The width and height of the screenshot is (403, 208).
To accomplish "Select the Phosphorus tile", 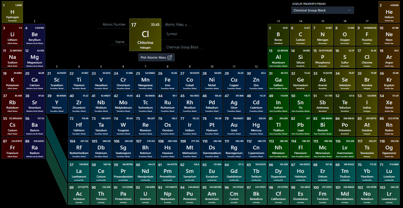I will pos(323,57).
